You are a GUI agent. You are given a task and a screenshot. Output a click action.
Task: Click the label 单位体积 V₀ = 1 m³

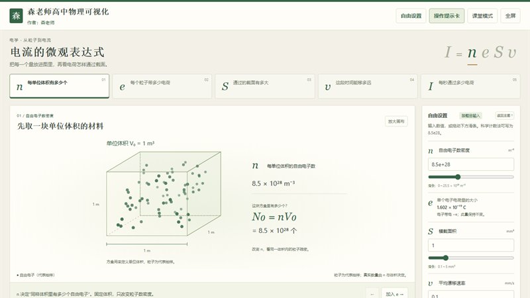(131, 143)
